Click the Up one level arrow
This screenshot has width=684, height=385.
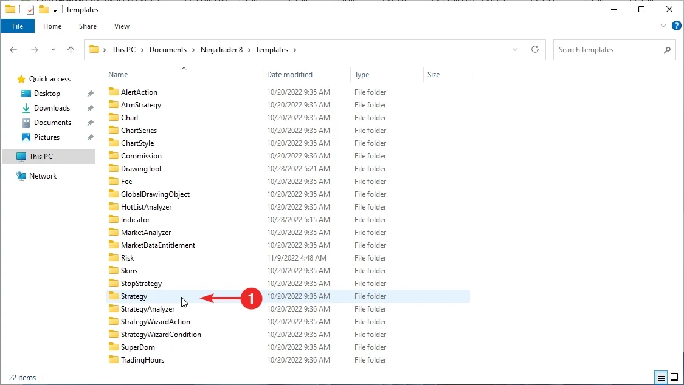pyautogui.click(x=71, y=50)
